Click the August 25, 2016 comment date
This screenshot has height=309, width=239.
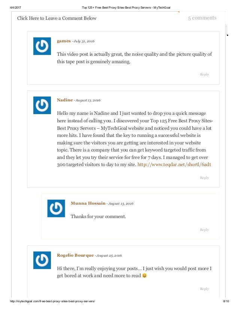(x=109, y=256)
